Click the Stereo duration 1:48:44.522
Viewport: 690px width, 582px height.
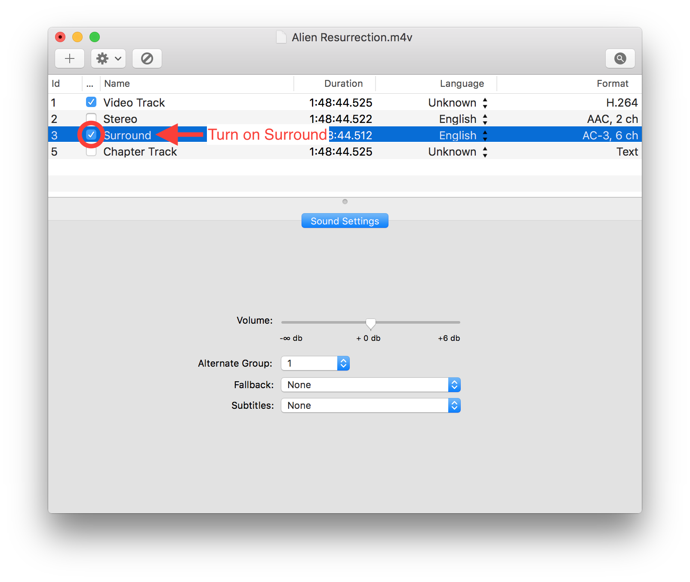[341, 119]
